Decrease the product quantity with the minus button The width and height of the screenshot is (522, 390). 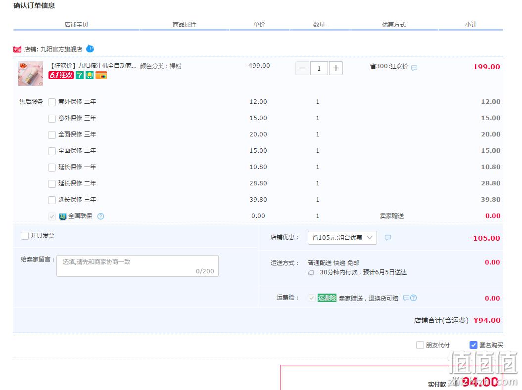pos(302,68)
